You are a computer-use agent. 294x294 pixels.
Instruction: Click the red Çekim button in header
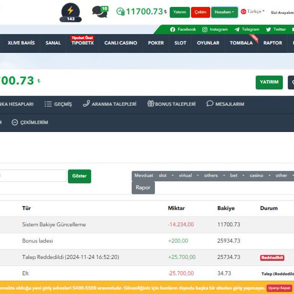point(200,12)
